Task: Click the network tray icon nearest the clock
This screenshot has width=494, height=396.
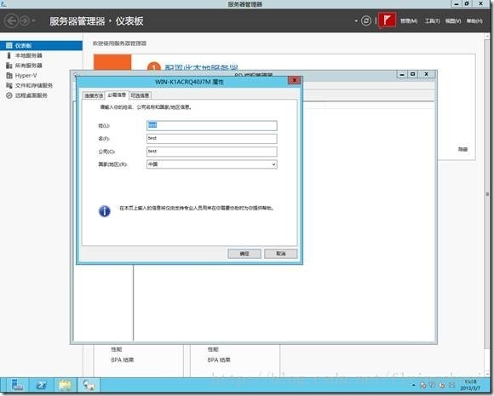Action: 452,385
